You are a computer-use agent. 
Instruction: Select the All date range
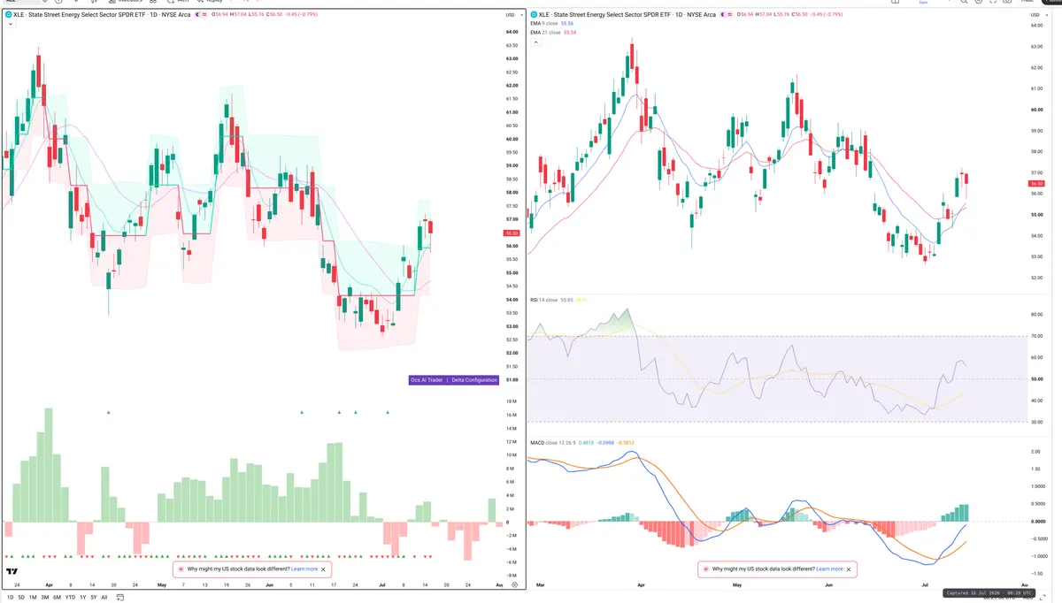pyautogui.click(x=104, y=597)
